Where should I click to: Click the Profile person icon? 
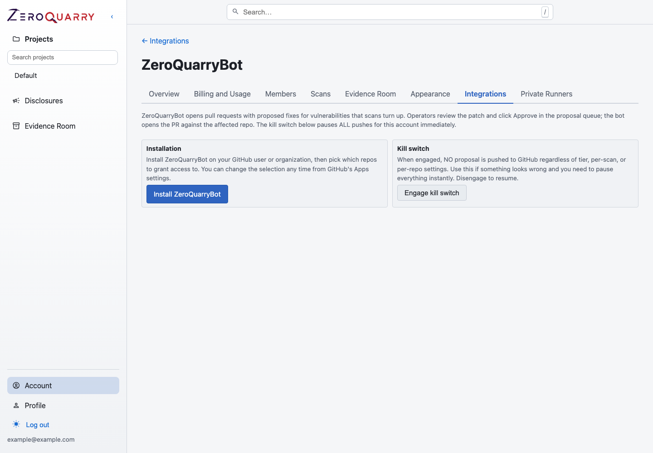[x=16, y=405]
